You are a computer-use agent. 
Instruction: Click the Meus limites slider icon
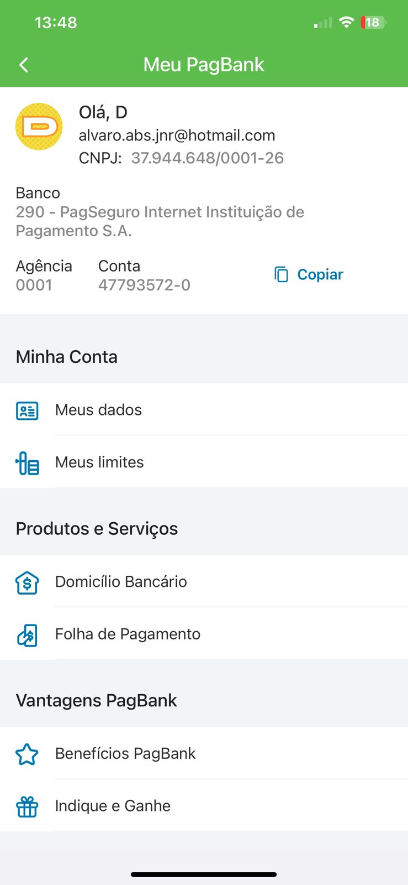27,463
